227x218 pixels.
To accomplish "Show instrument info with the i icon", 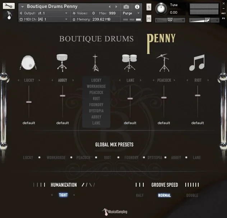I will pyautogui.click(x=137, y=7).
